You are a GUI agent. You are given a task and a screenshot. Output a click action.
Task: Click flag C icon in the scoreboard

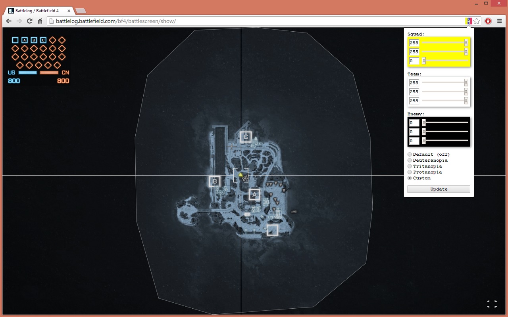[43, 40]
